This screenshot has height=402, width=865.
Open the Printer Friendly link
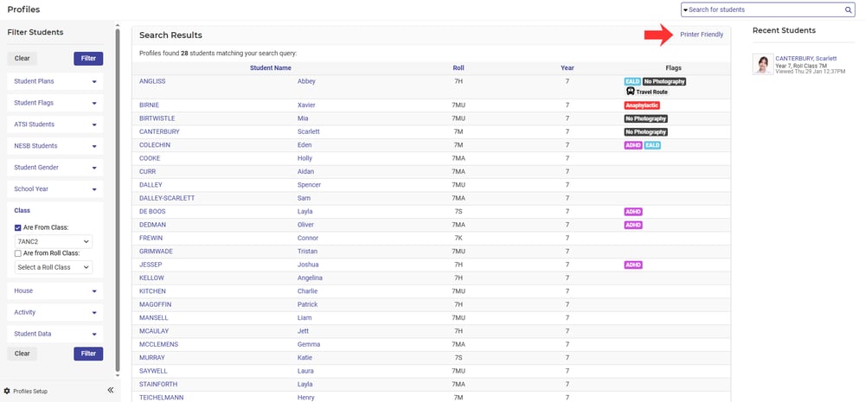coord(702,35)
